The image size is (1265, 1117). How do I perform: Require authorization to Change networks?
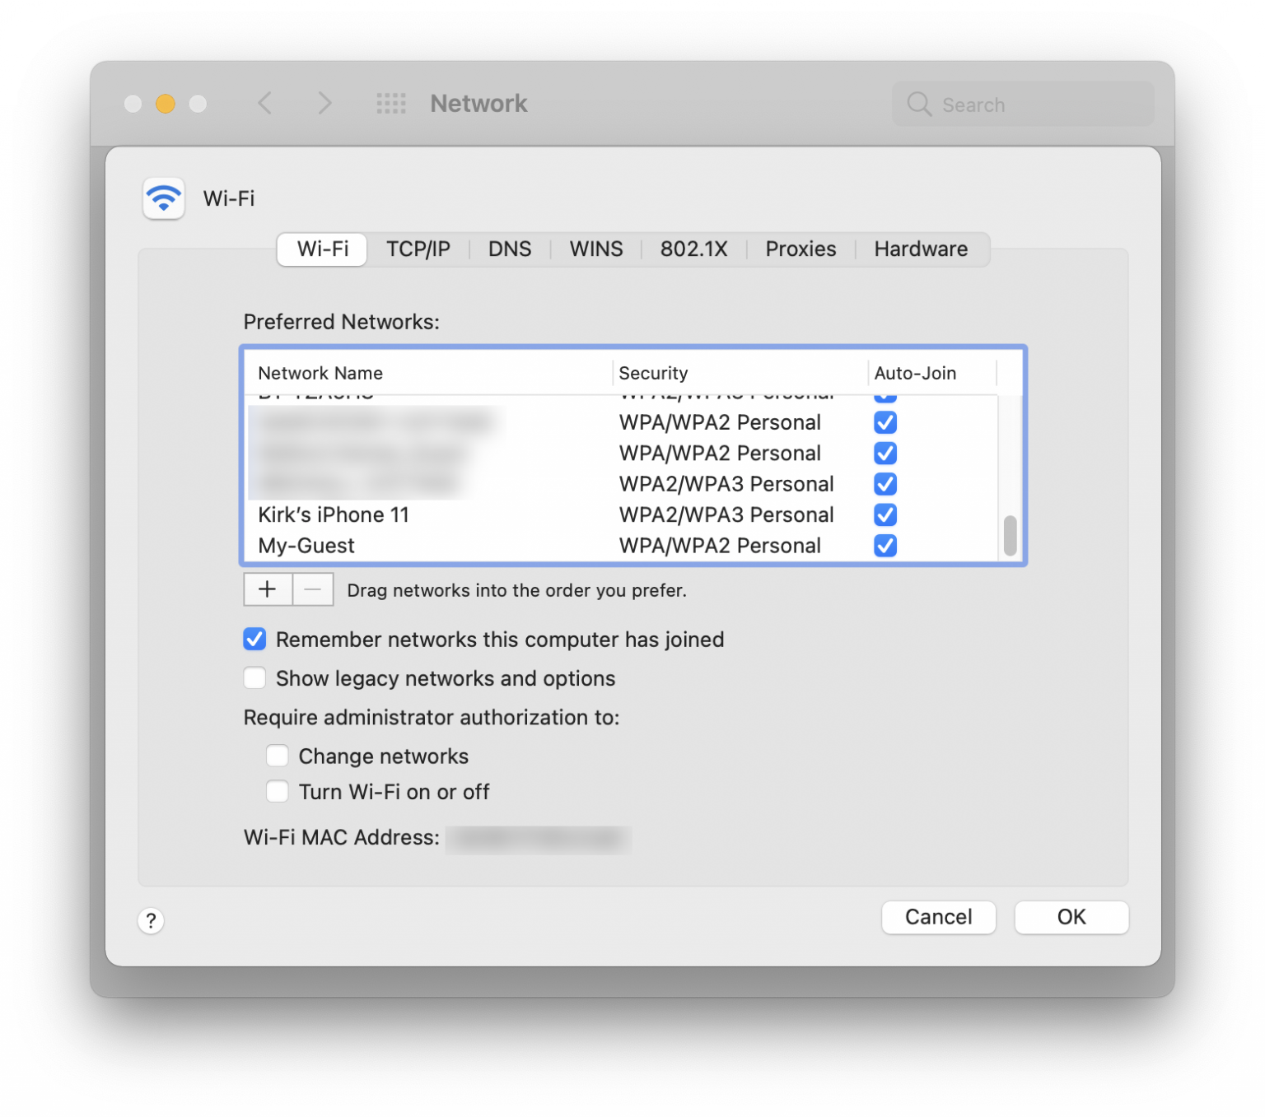tap(278, 756)
